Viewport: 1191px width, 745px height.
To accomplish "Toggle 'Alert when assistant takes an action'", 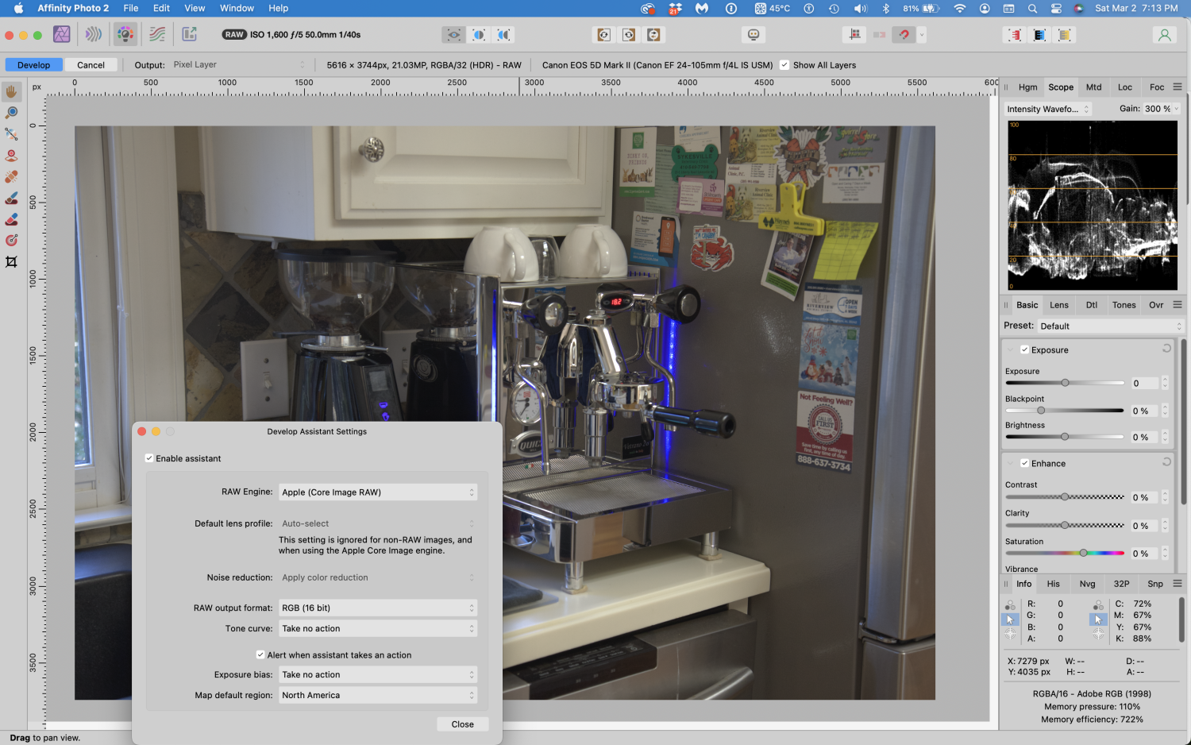I will [260, 654].
